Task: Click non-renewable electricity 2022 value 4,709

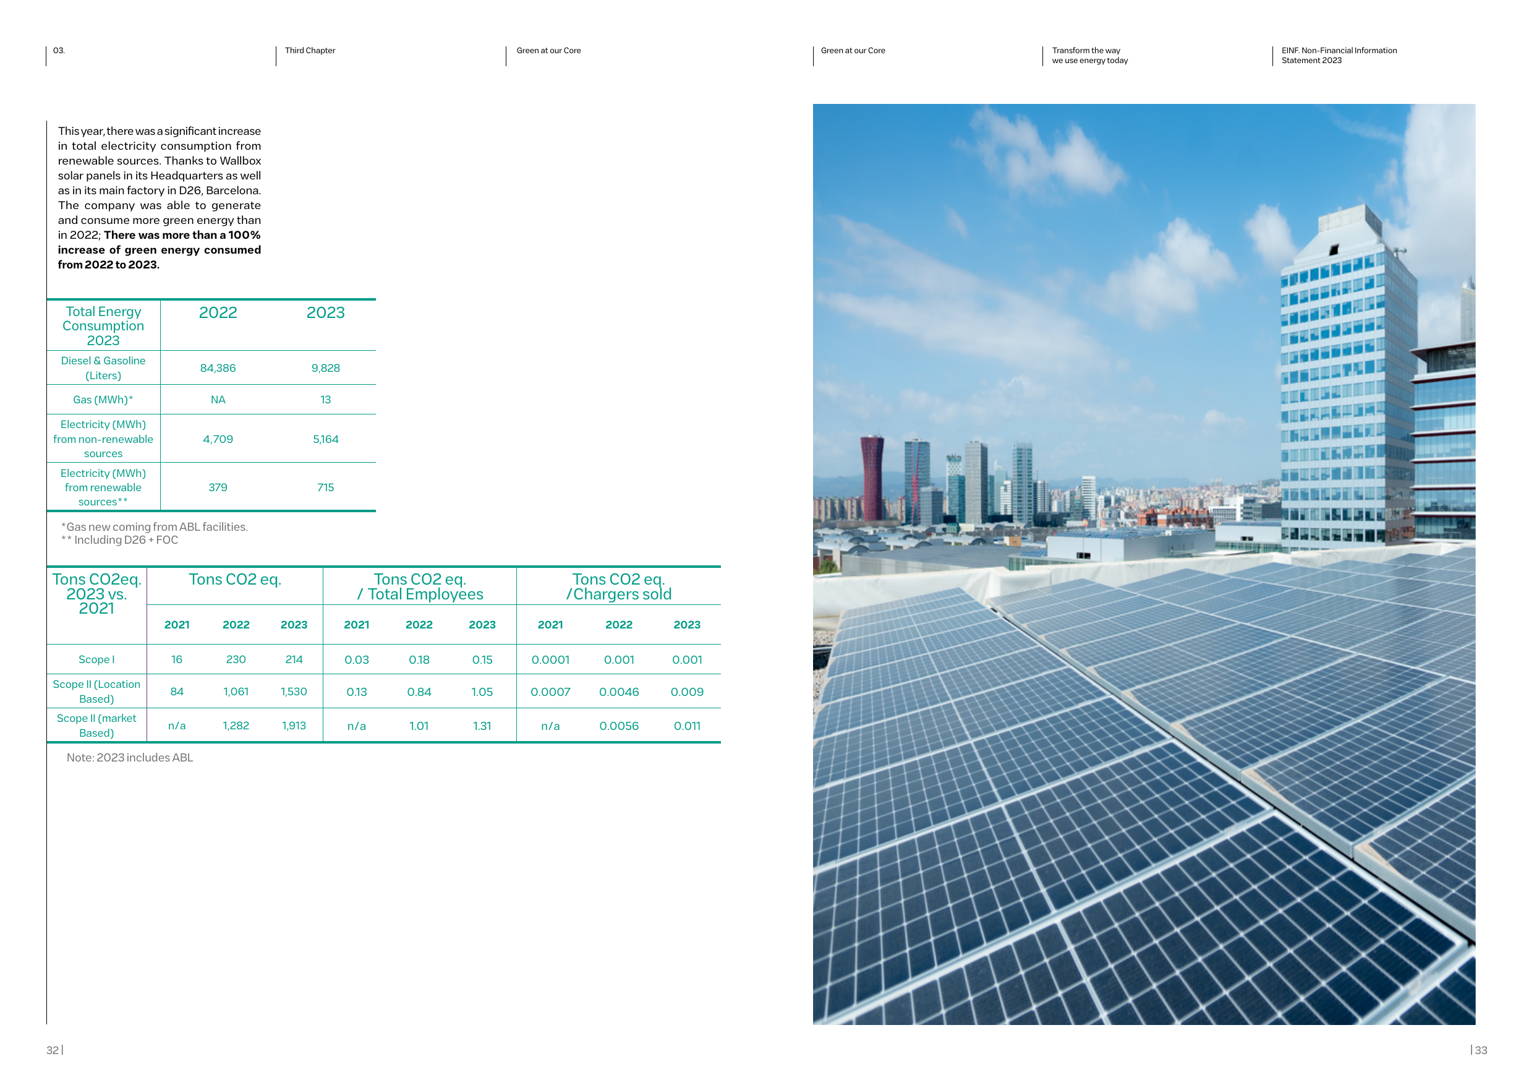Action: tap(218, 439)
